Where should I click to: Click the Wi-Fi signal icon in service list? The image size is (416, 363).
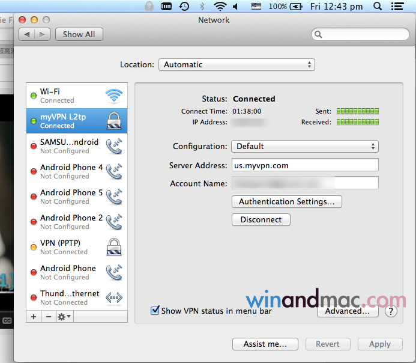tap(114, 96)
